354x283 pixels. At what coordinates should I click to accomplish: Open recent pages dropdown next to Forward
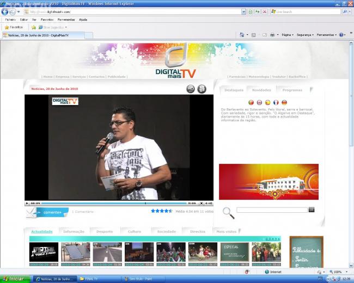(x=19, y=12)
